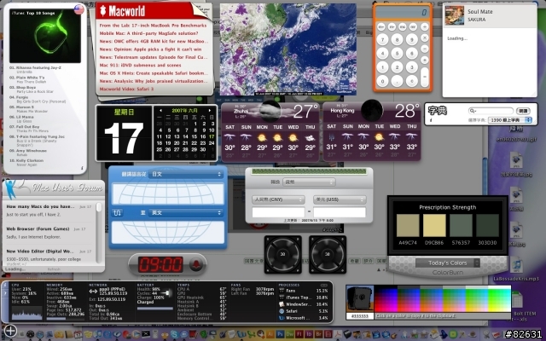Open Dreamweaver from the Dock
Viewport: 546px width, 341px height.
pyautogui.click(x=290, y=334)
